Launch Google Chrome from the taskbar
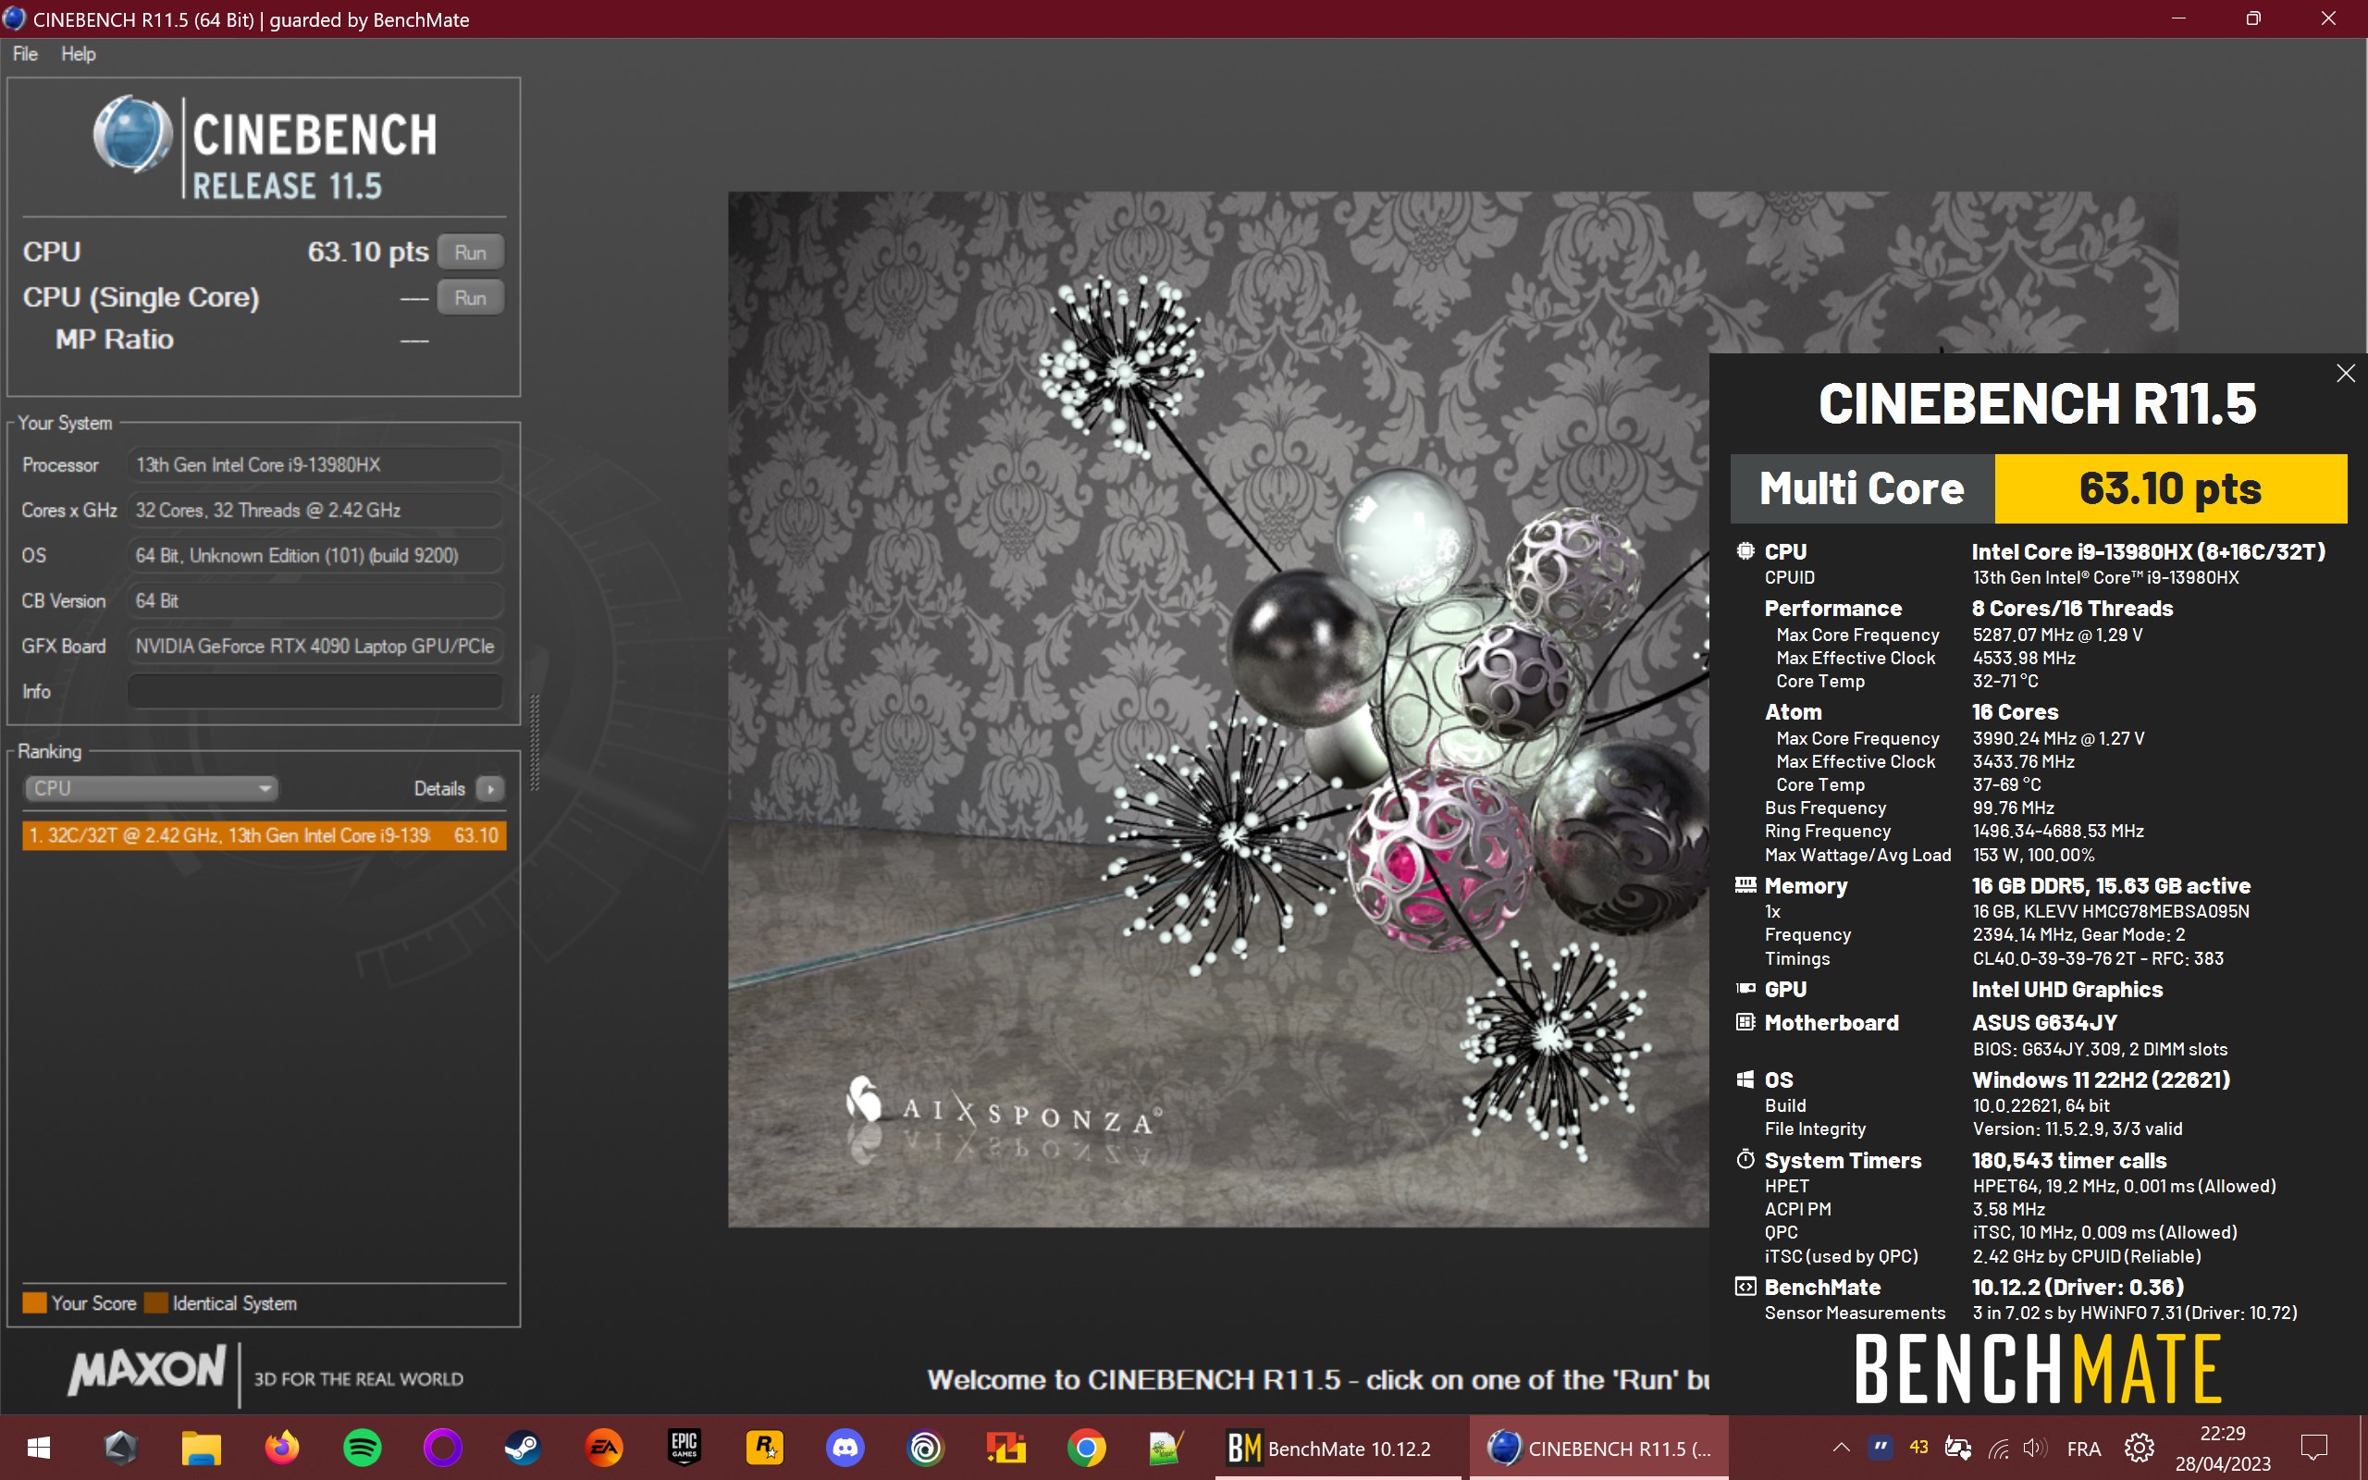The height and width of the screenshot is (1480, 2368). [x=1086, y=1448]
